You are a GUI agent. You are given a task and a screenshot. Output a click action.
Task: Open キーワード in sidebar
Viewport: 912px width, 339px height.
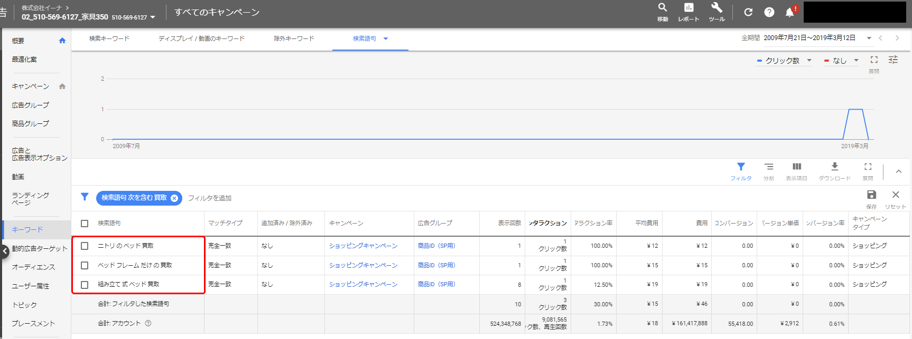tap(27, 230)
